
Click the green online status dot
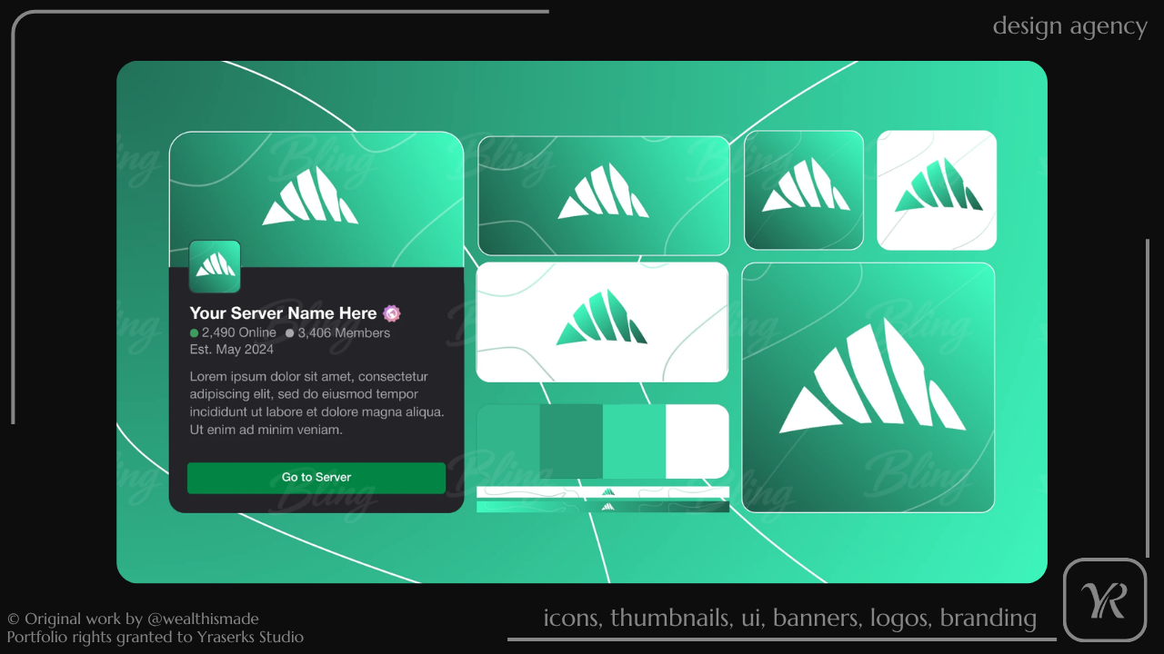click(x=194, y=333)
